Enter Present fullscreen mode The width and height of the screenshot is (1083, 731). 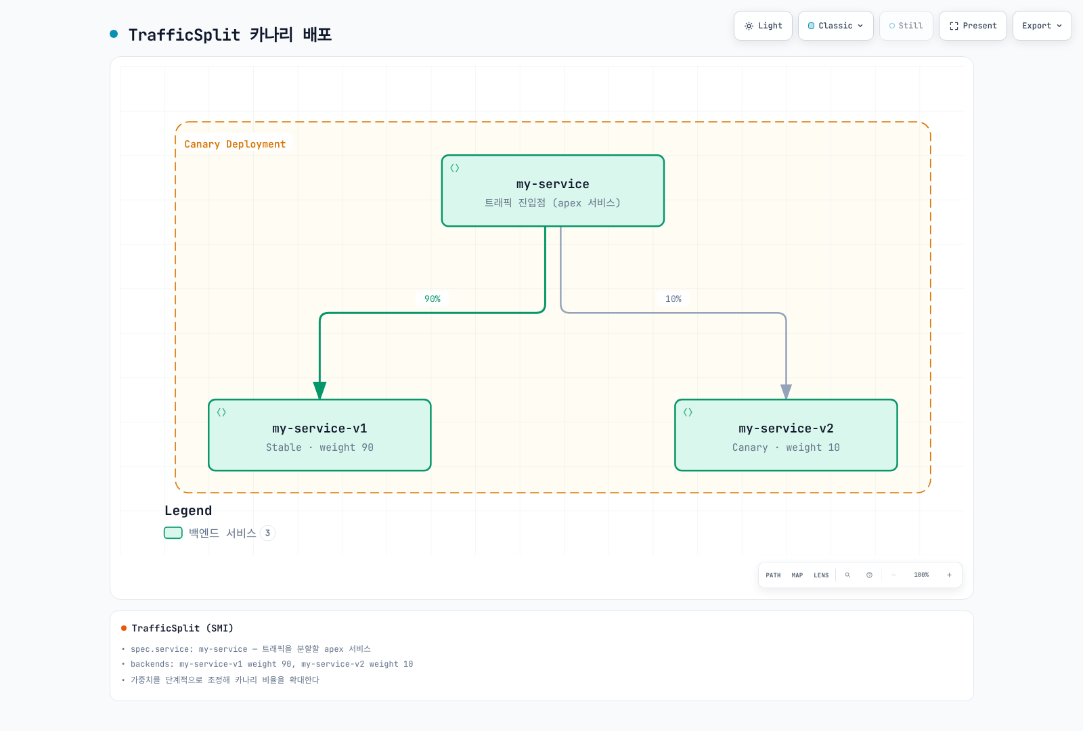click(973, 26)
